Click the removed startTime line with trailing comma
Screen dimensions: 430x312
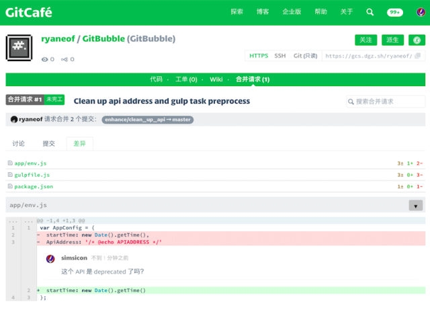tap(231, 235)
